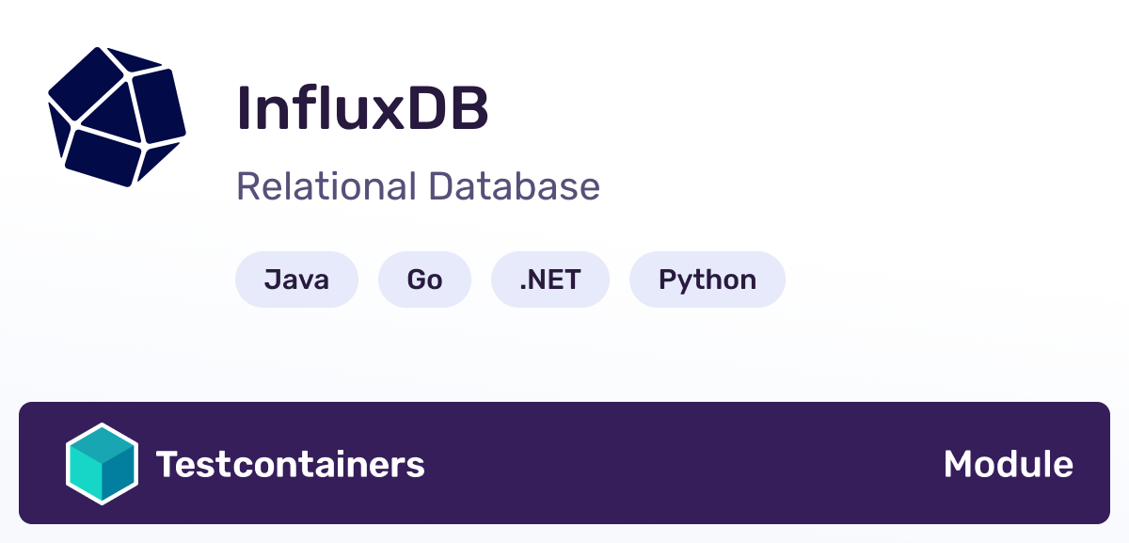Click the dark Testcontainers footer bar

click(x=564, y=463)
